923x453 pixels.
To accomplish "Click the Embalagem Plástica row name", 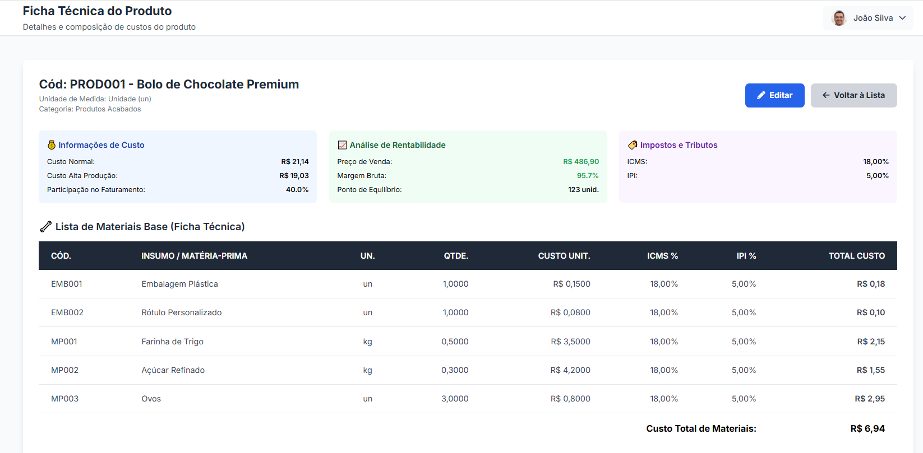I will click(179, 284).
